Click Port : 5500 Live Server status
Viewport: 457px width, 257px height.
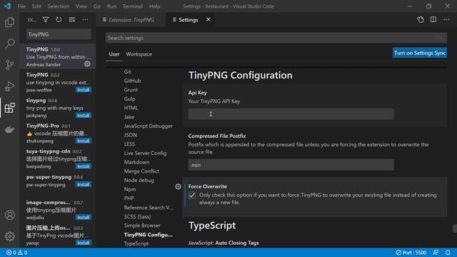click(x=411, y=253)
